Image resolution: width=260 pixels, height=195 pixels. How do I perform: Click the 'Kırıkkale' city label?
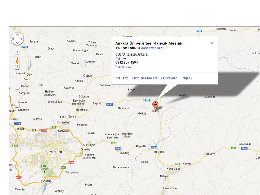(173, 169)
